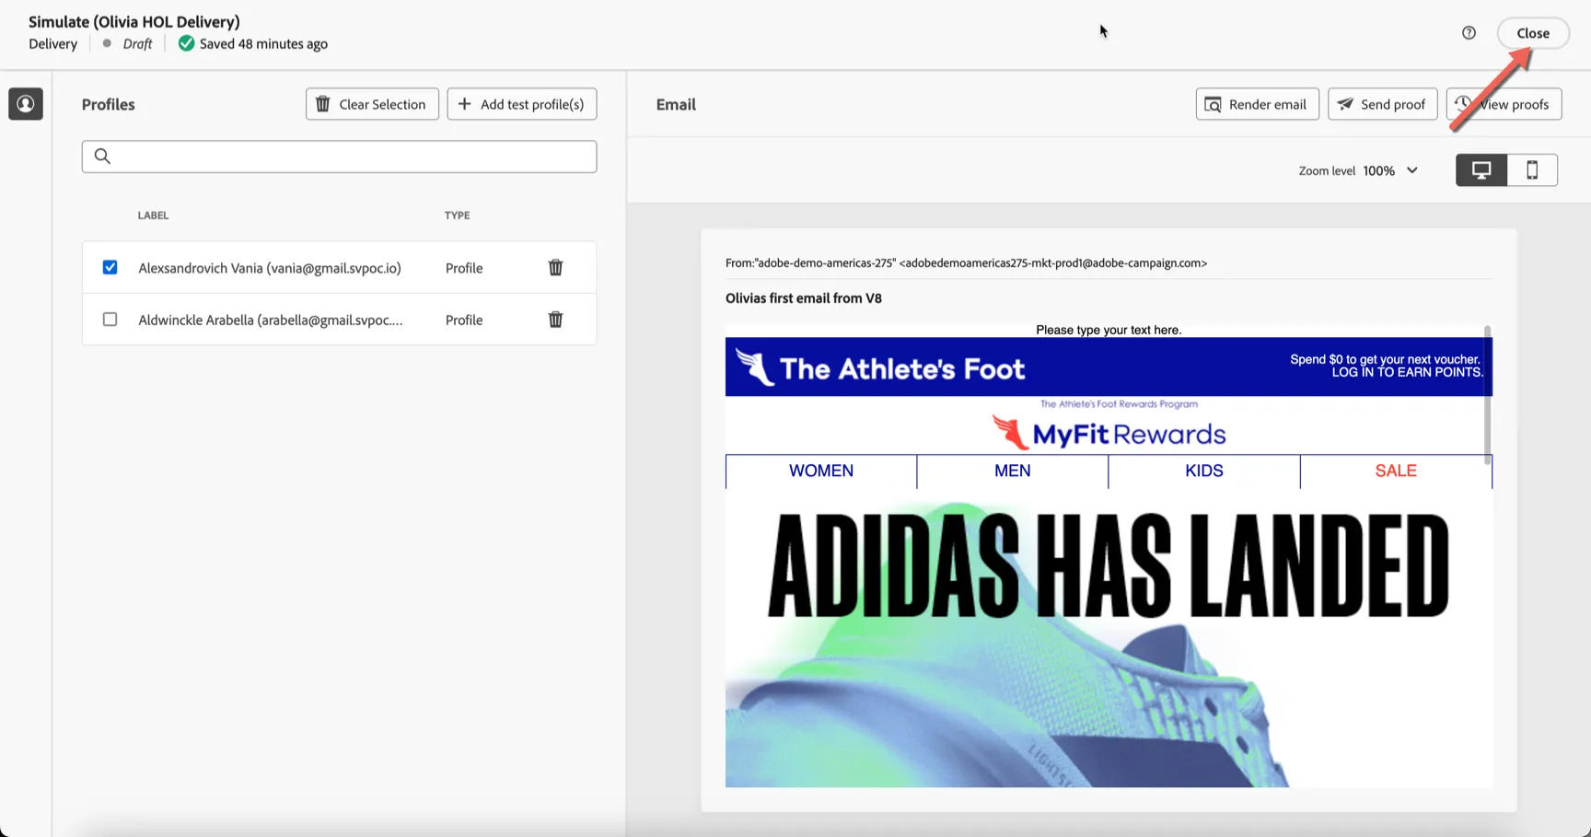This screenshot has width=1591, height=837.
Task: Click the help question mark icon
Action: (x=1469, y=33)
